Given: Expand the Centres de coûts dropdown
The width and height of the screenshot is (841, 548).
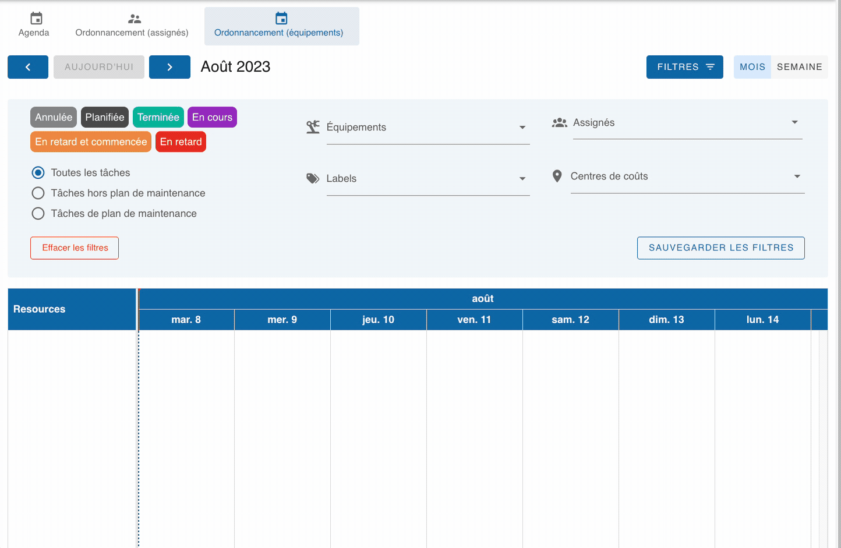Looking at the screenshot, I should point(797,176).
